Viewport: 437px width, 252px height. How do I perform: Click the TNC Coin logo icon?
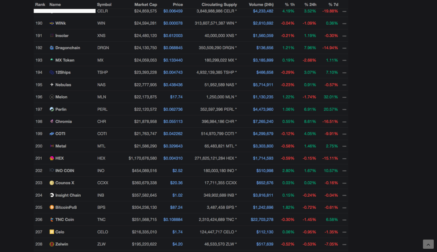pos(52,220)
